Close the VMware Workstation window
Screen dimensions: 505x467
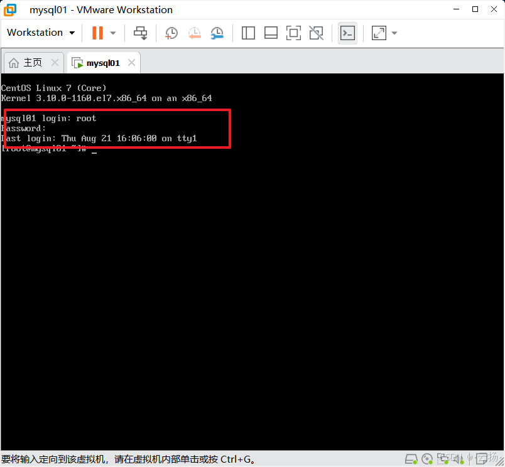coord(494,9)
